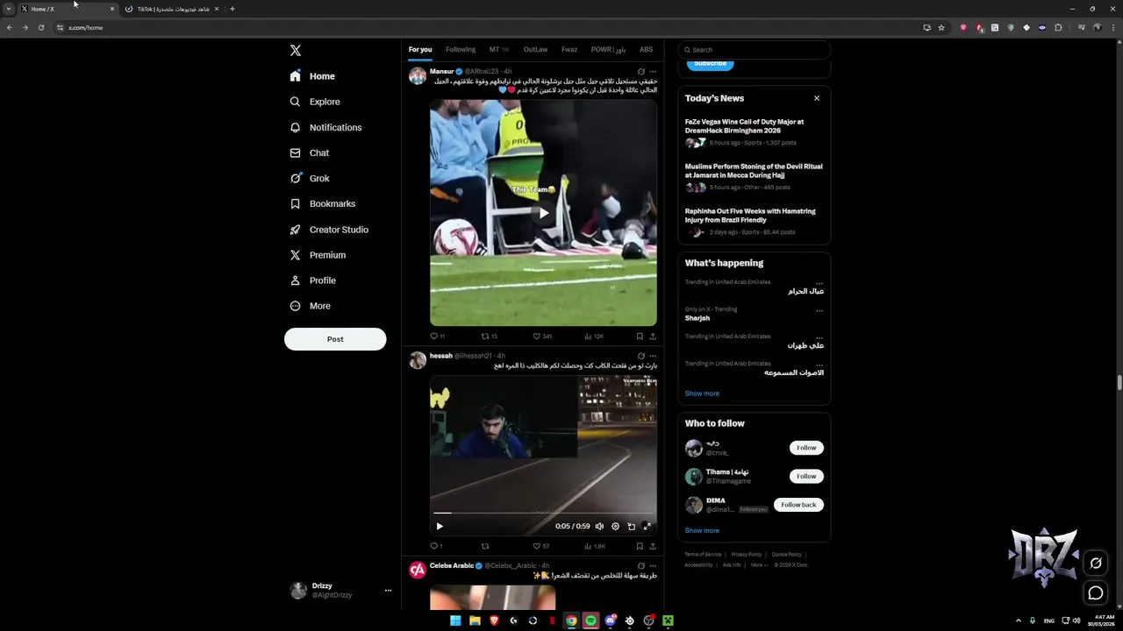Go to Home in the sidebar
The height and width of the screenshot is (631, 1123).
point(312,76)
